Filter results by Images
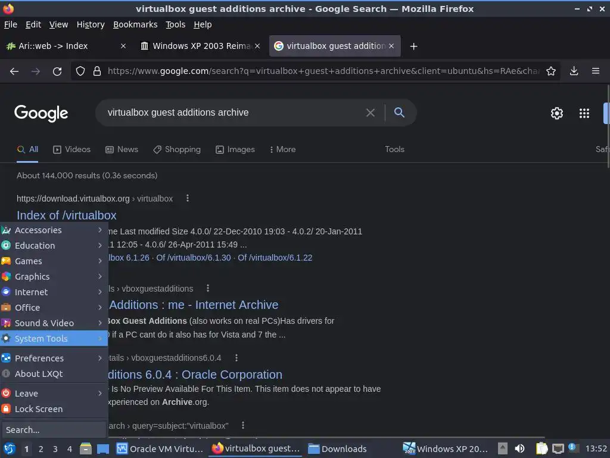Viewport: 610px width, 458px height. (235, 150)
